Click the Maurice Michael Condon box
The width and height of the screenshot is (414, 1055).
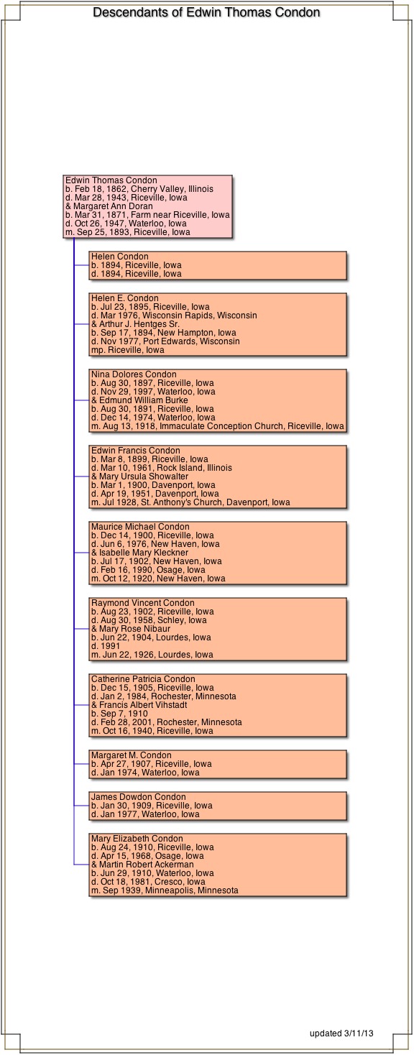pos(218,553)
